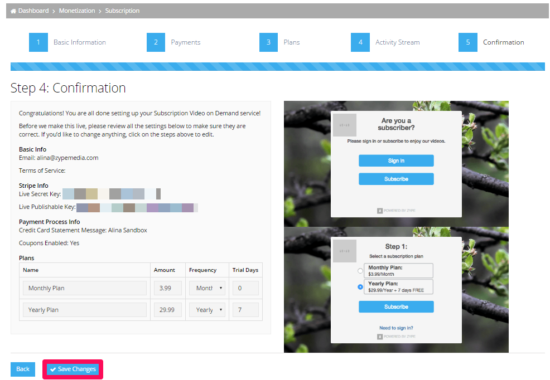The image size is (550, 380).
Task: Click the blurred Live Publishable Key value
Action: click(x=137, y=208)
